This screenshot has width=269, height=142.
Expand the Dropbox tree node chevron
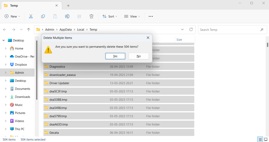click(6, 65)
